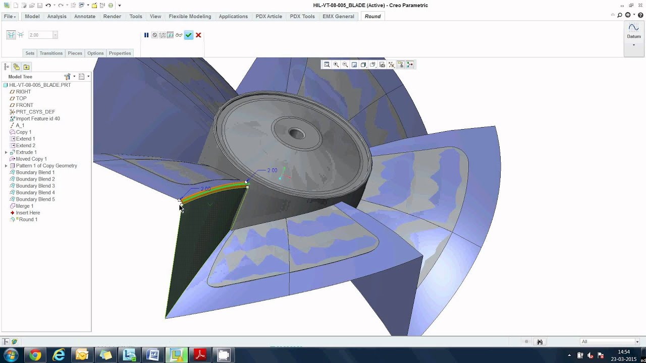Viewport: 646px width, 363px height.
Task: Show the Folder Browser navigator tab
Action: point(16,67)
